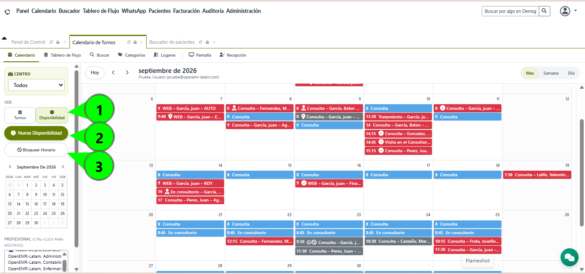Open the Tablero de Flujo top menu
This screenshot has height=274, width=585.
click(101, 11)
